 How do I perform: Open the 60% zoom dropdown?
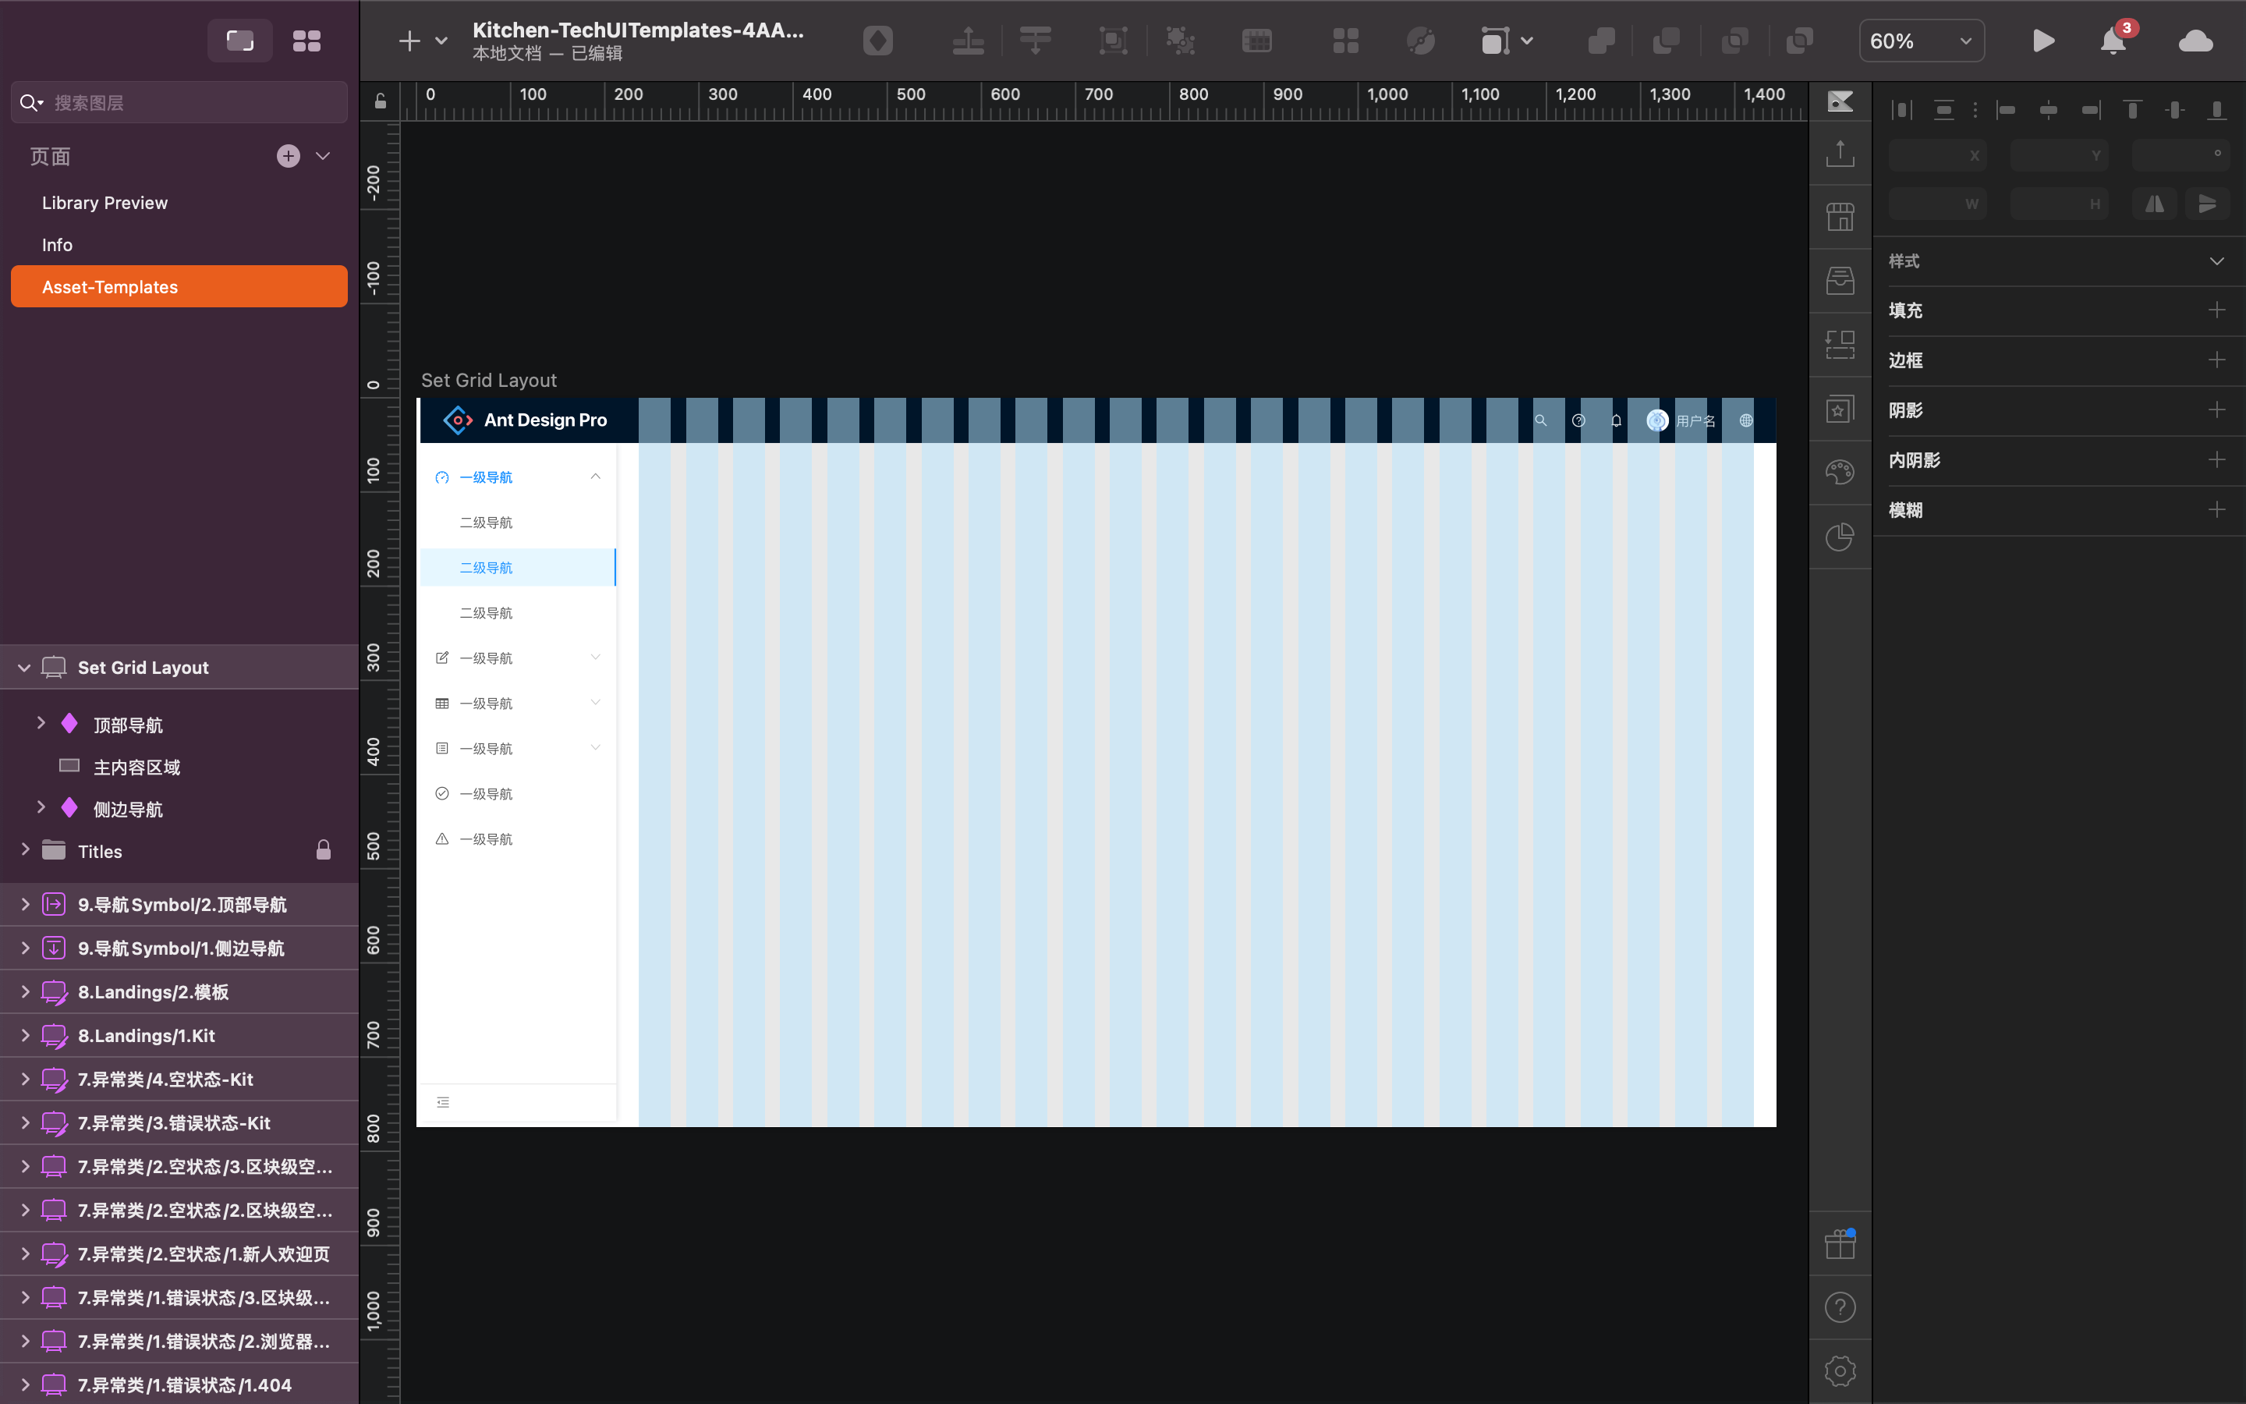click(1921, 41)
